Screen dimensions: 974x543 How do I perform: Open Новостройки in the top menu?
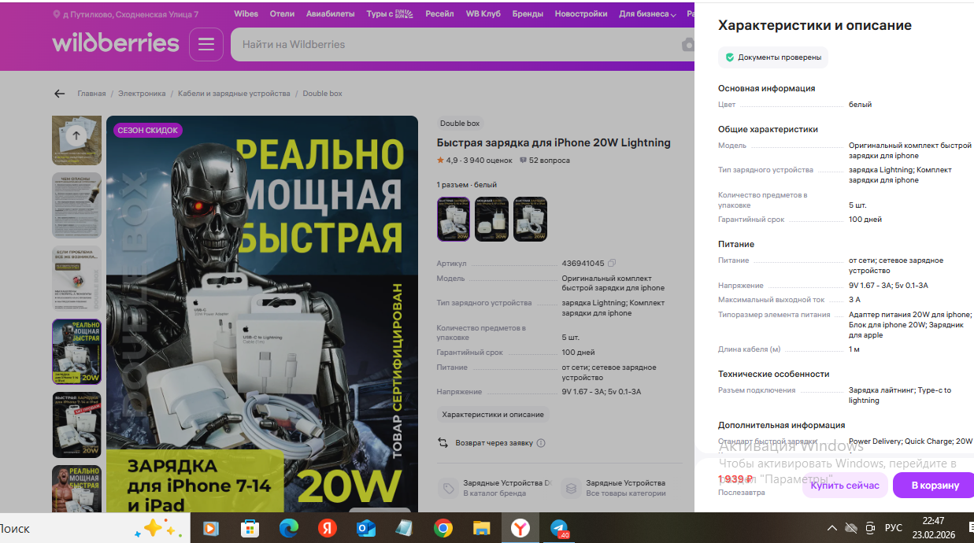581,14
